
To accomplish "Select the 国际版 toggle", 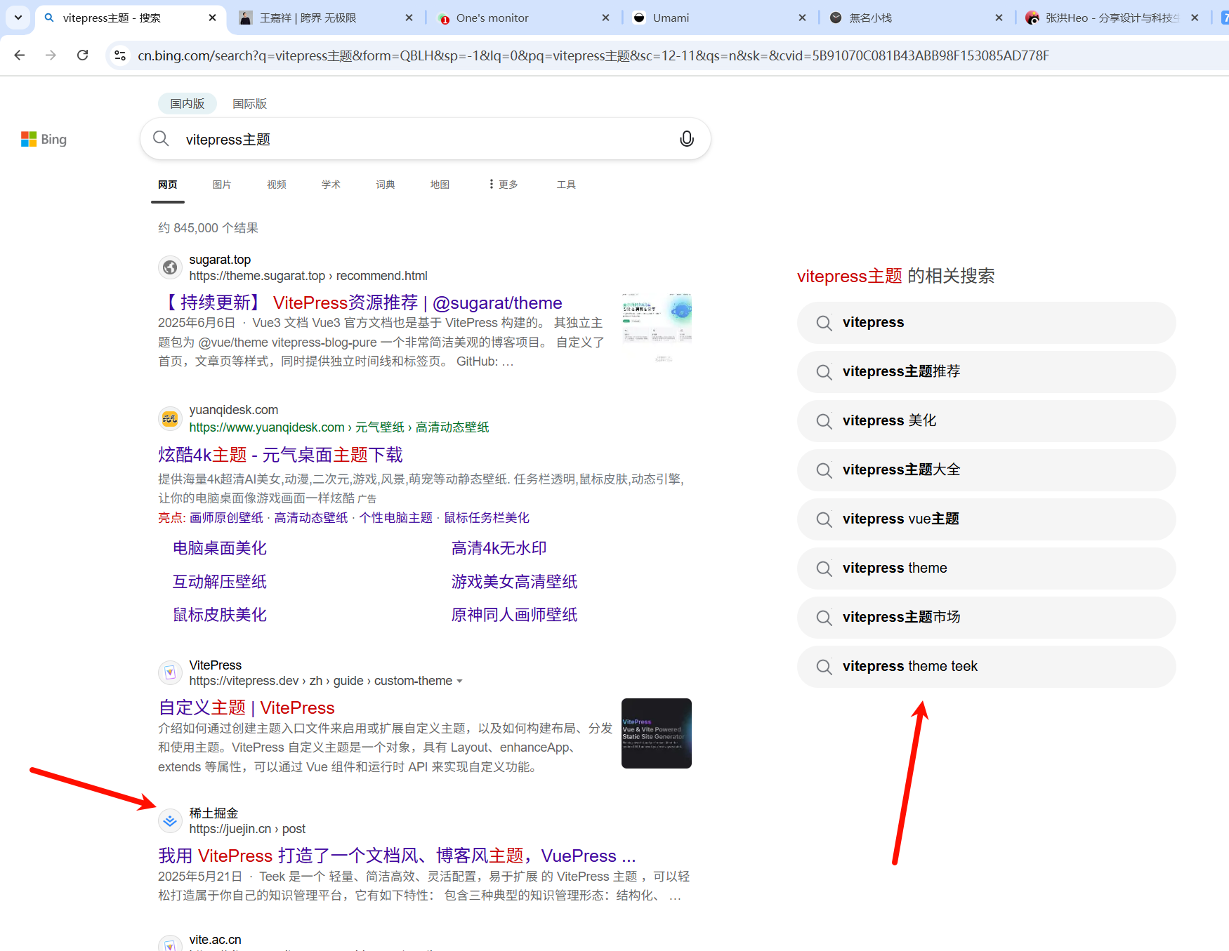I will [x=250, y=103].
